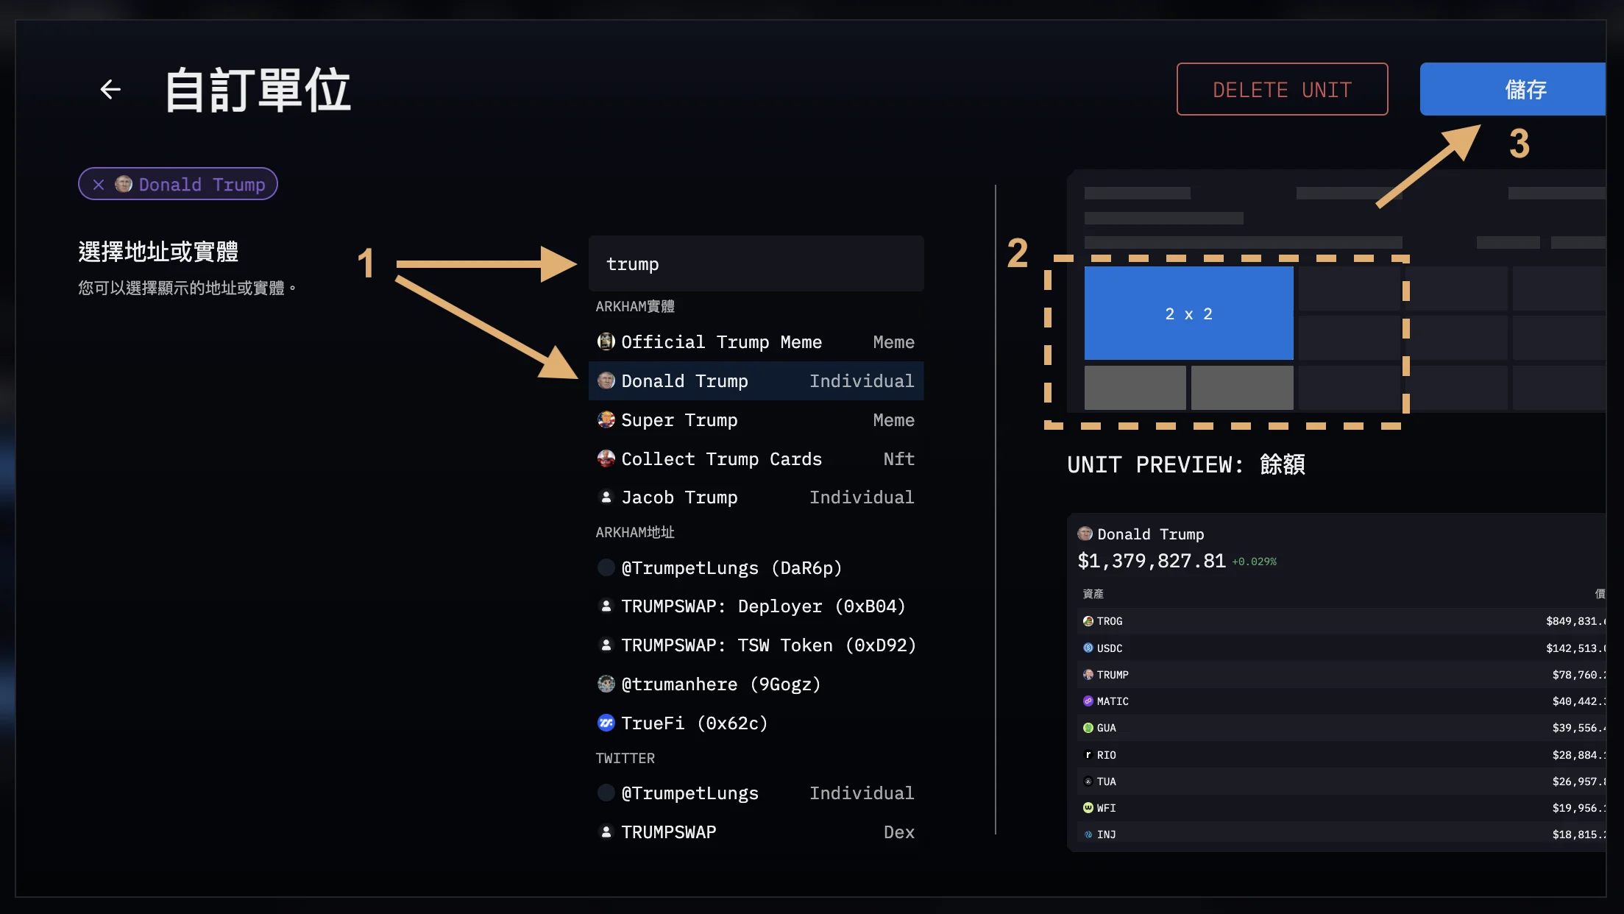
Task: Focus the search field containing 'trump'
Action: pyautogui.click(x=756, y=263)
